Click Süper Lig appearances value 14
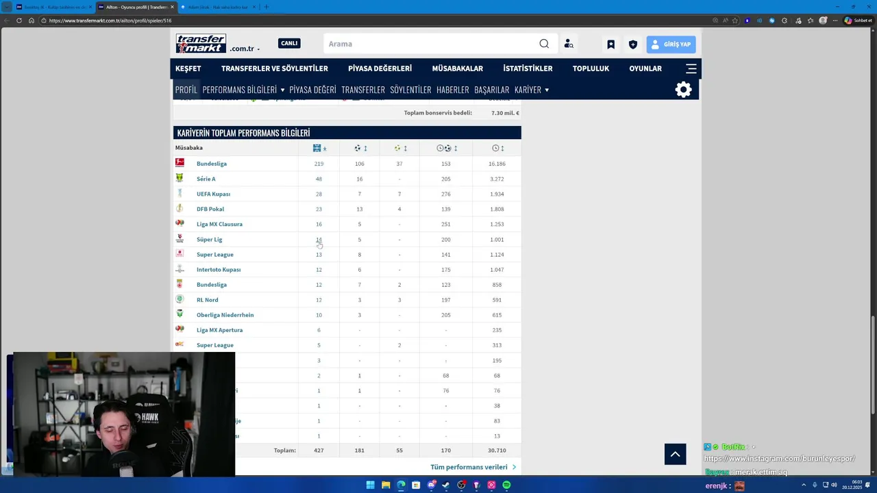 click(x=319, y=239)
